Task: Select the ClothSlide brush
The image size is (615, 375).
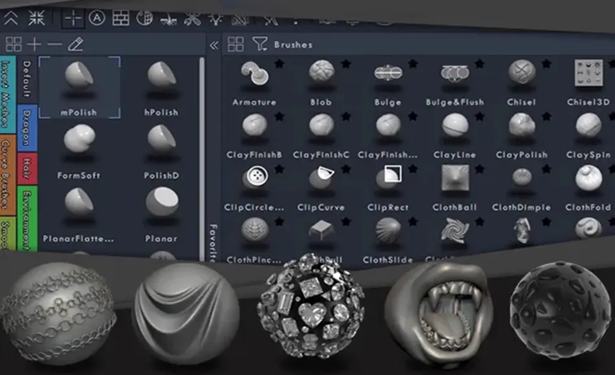Action: [x=388, y=240]
